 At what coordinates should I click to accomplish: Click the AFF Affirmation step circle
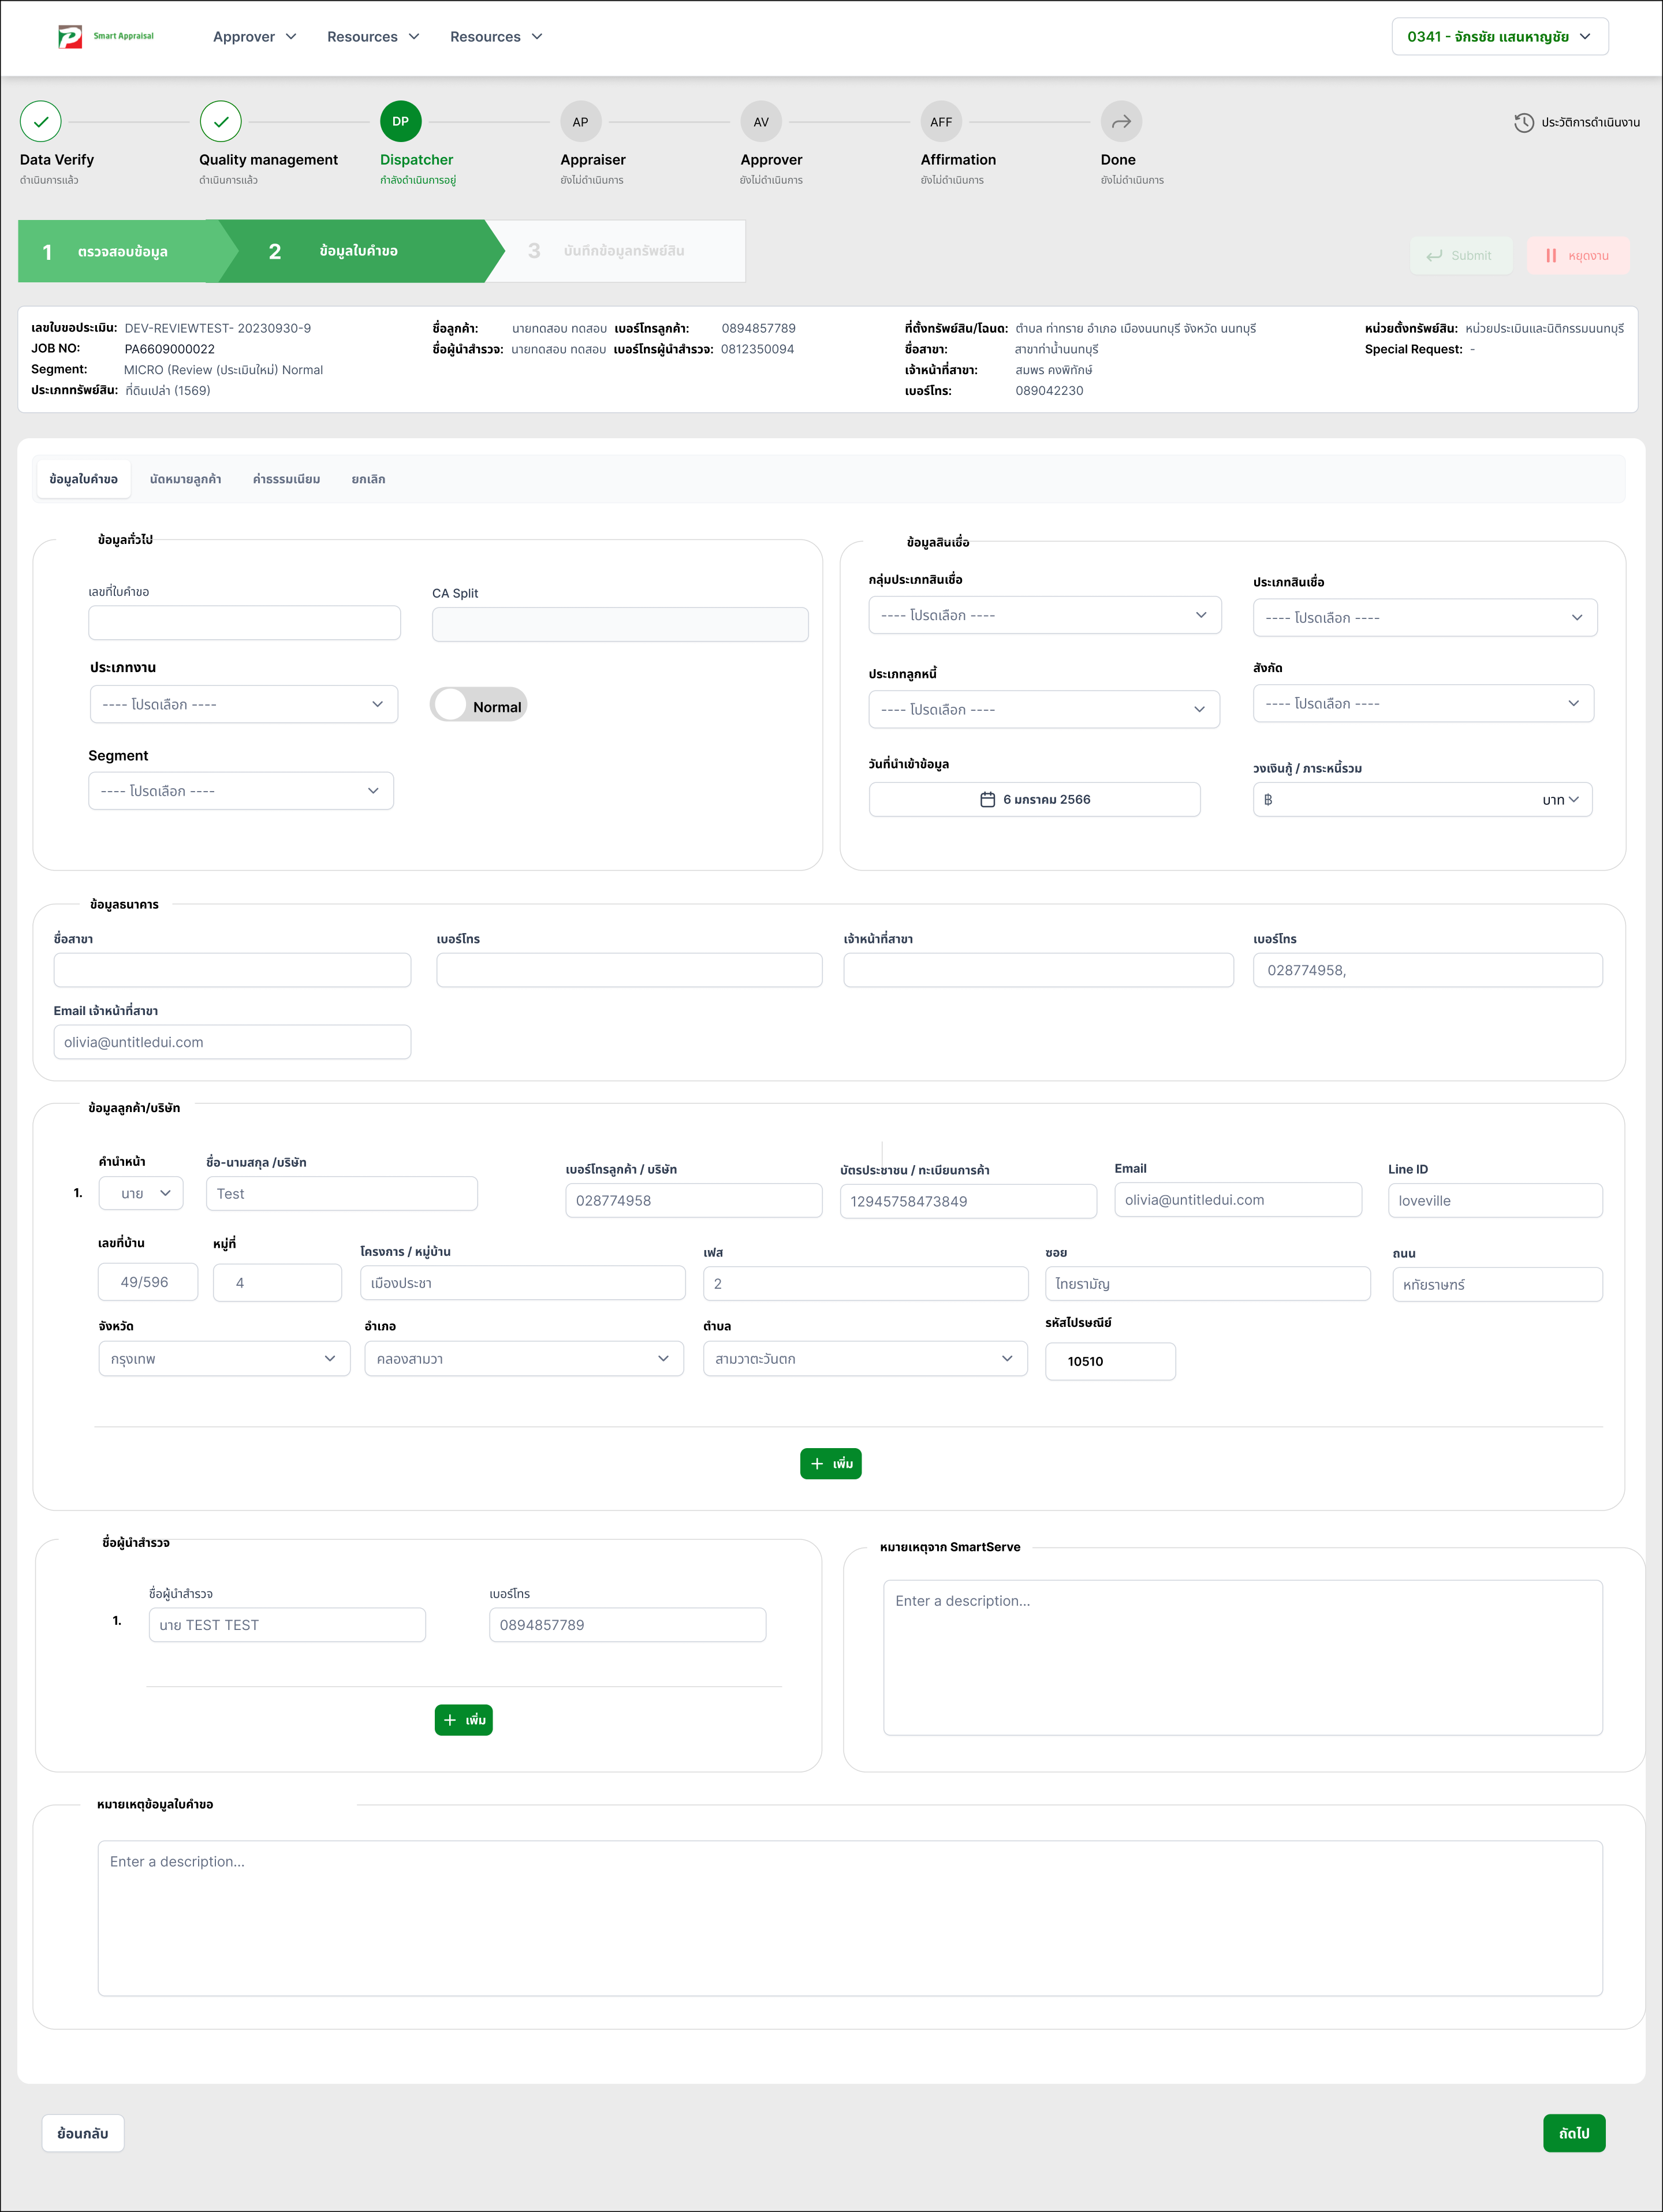click(x=941, y=122)
